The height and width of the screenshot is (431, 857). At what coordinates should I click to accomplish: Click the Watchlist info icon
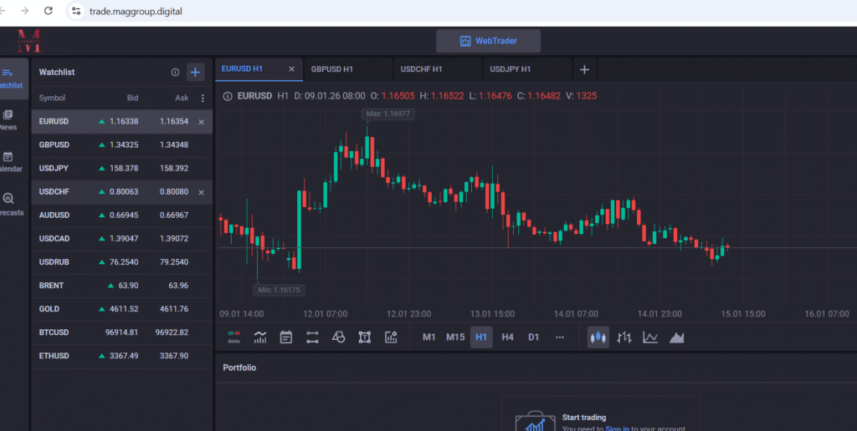point(175,73)
